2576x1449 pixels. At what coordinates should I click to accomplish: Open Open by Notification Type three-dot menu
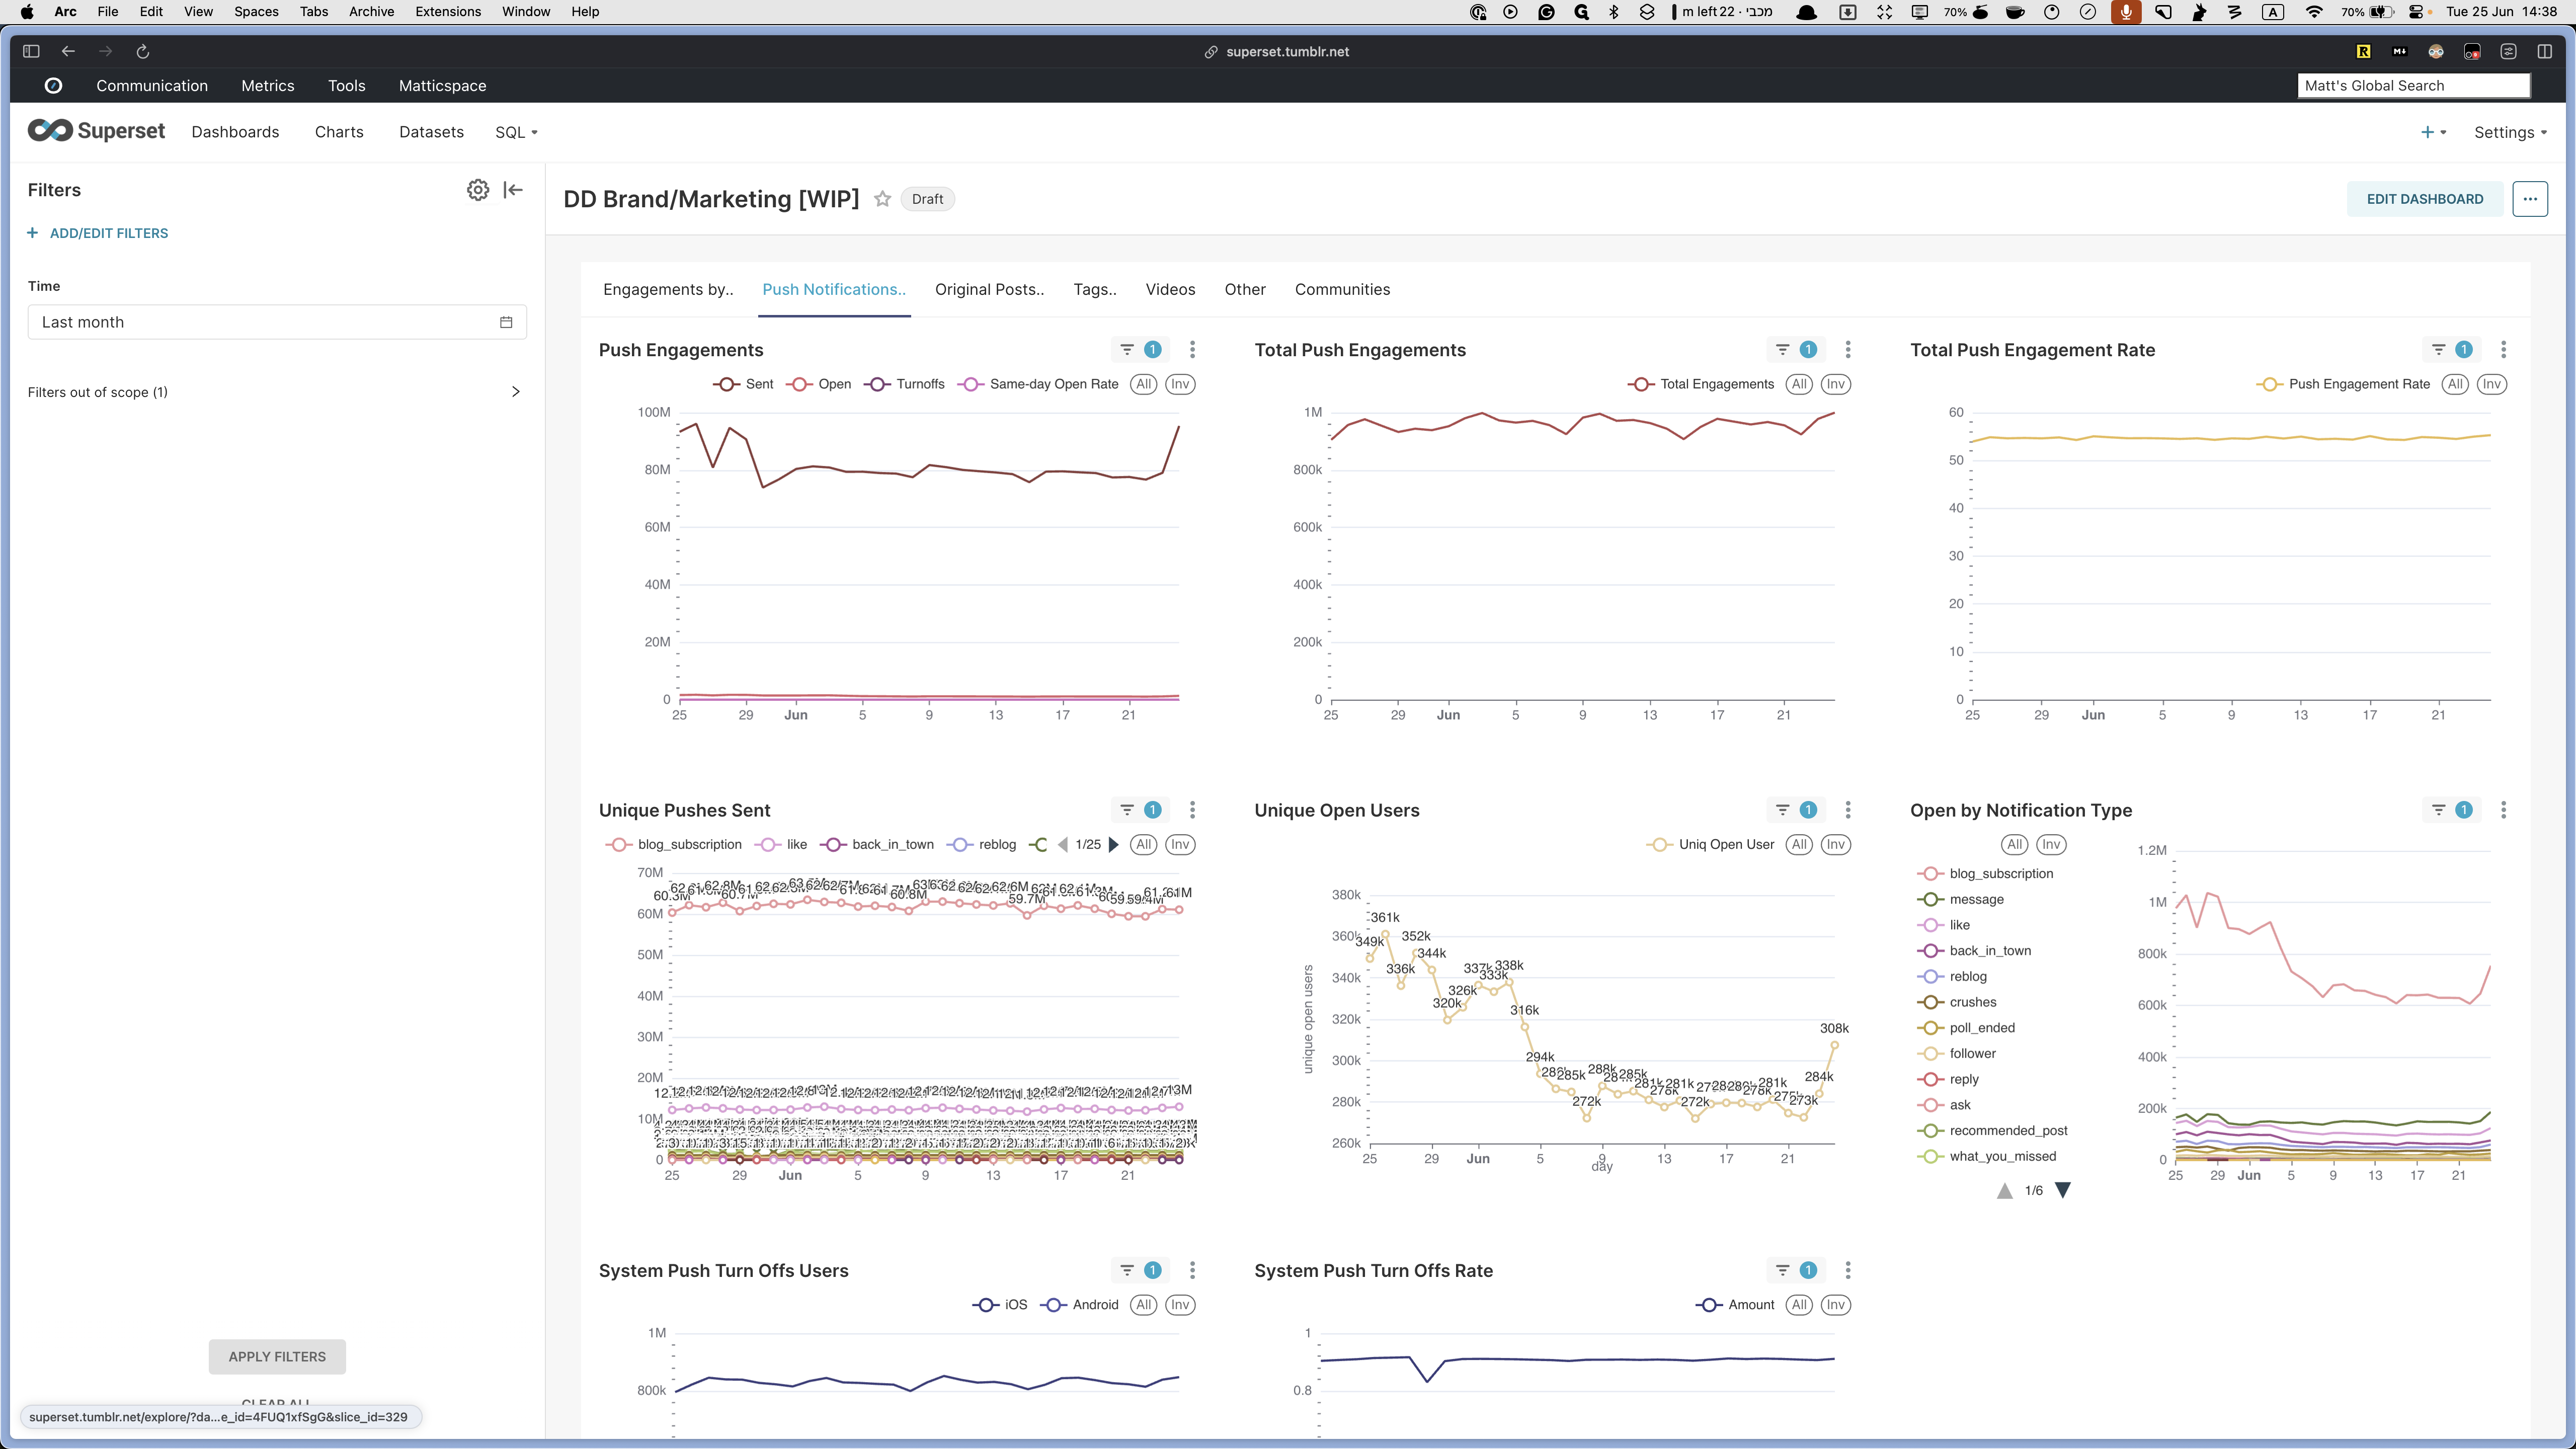pyautogui.click(x=2504, y=810)
